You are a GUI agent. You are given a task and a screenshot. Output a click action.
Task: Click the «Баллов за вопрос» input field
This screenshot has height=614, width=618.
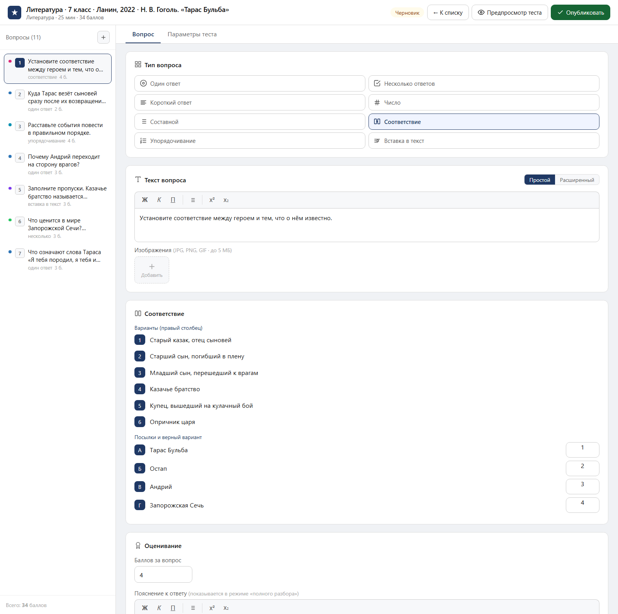[163, 575]
